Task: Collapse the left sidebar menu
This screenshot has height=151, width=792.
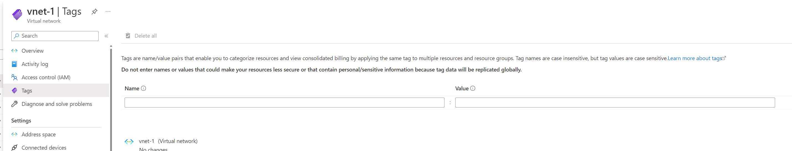Action: [x=106, y=36]
